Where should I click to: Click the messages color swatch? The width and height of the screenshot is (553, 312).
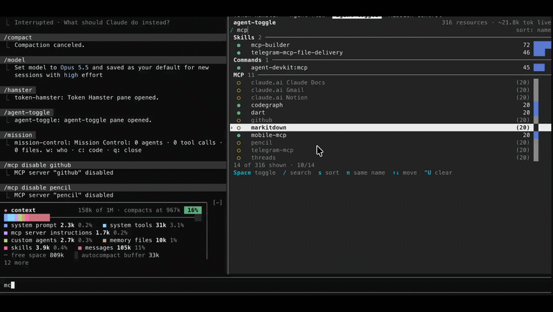point(79,248)
